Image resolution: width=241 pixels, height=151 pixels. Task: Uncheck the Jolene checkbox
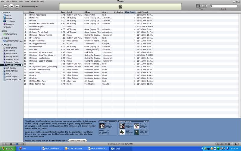[30, 78]
